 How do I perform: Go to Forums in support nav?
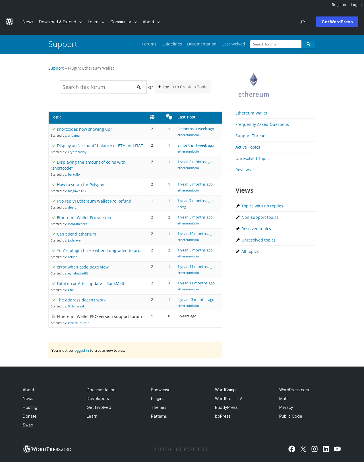pos(149,44)
